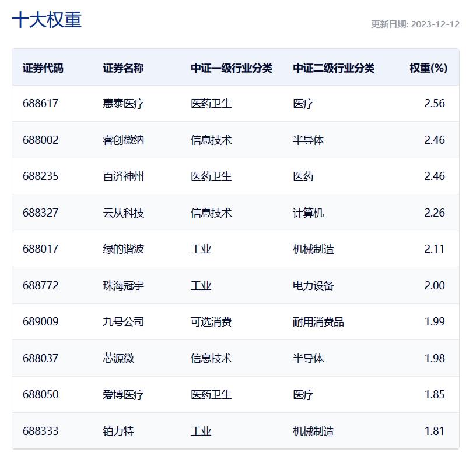Click the 十大权重 heading
Image resolution: width=466 pixels, height=453 pixels.
click(47, 20)
